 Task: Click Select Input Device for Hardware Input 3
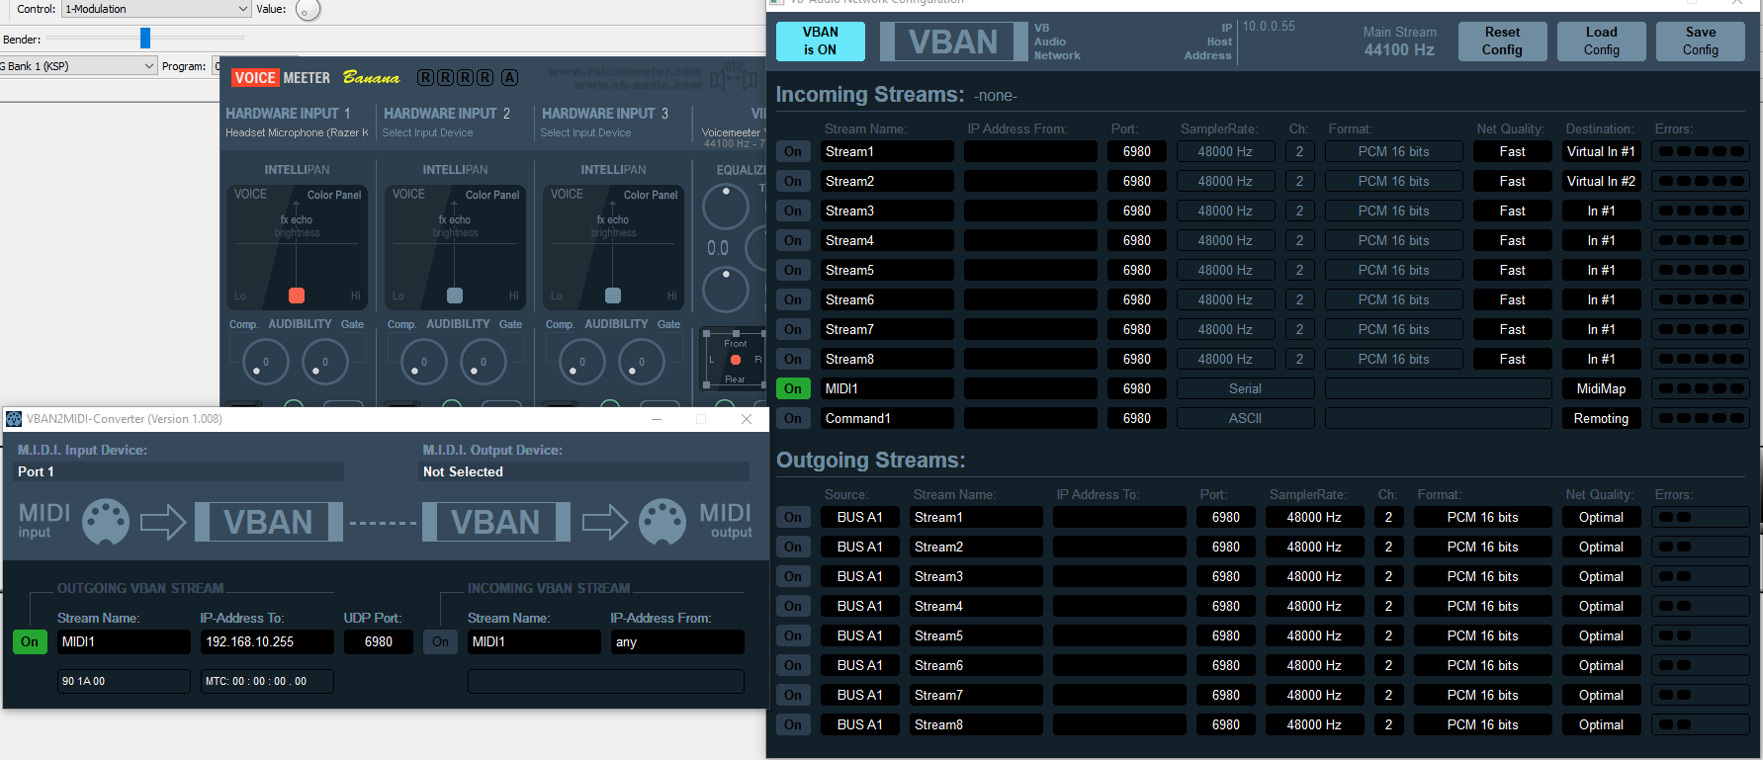[x=585, y=132]
